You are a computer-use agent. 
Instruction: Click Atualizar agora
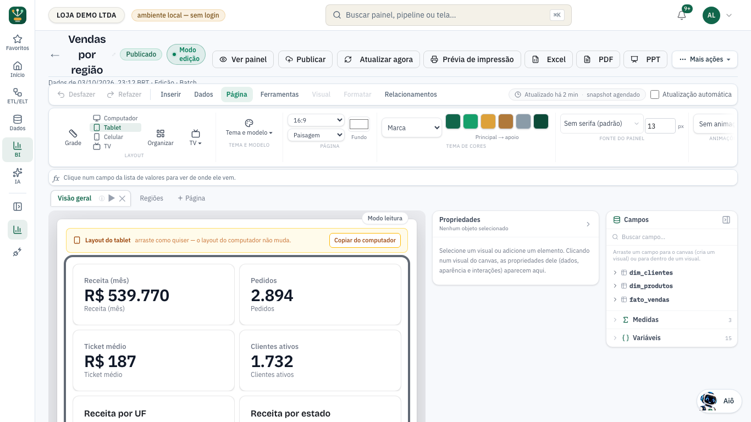pyautogui.click(x=379, y=59)
